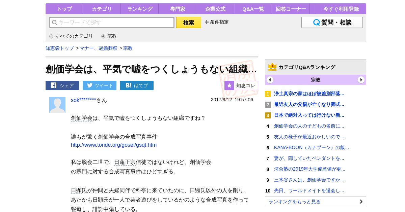The height and width of the screenshot is (212, 405).
Task: Click the chevron on ランキングをもっと見る
Action: click(361, 202)
